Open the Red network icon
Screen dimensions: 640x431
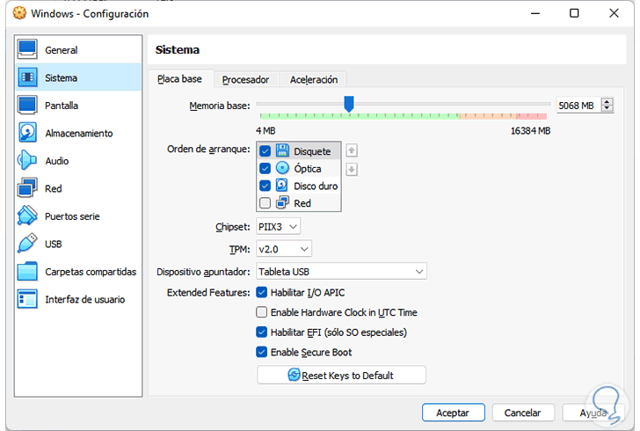coord(27,188)
